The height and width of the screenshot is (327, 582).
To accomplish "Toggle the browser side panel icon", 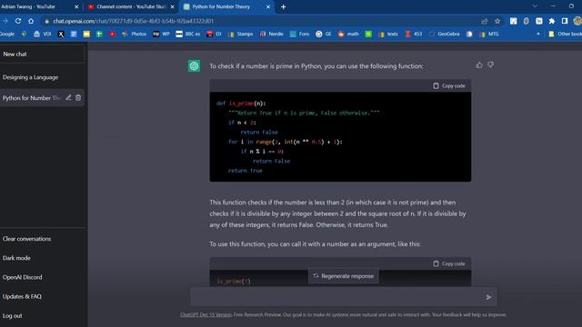I will 565,21.
